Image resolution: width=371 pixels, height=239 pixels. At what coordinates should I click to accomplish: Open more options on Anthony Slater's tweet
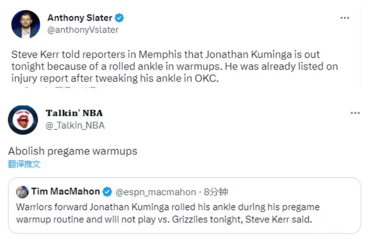pyautogui.click(x=345, y=18)
